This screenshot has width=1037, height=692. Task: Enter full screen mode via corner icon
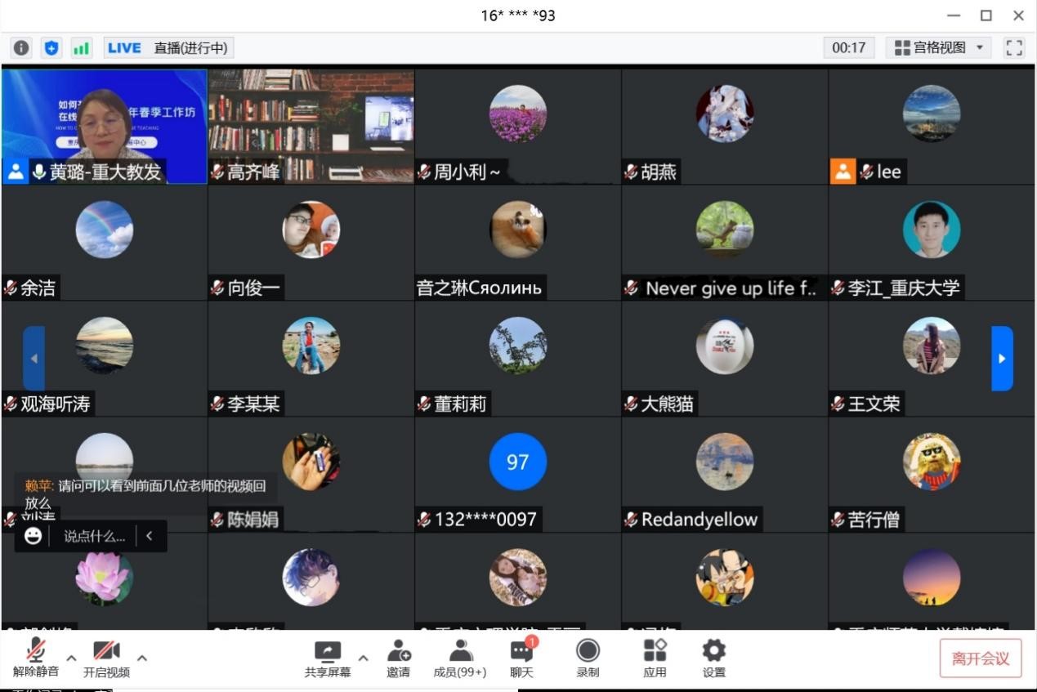[x=1014, y=48]
